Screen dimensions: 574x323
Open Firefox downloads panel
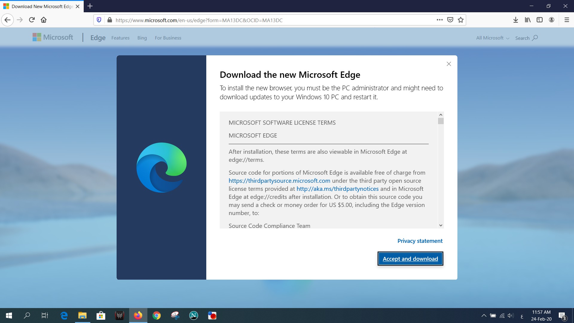point(516,20)
